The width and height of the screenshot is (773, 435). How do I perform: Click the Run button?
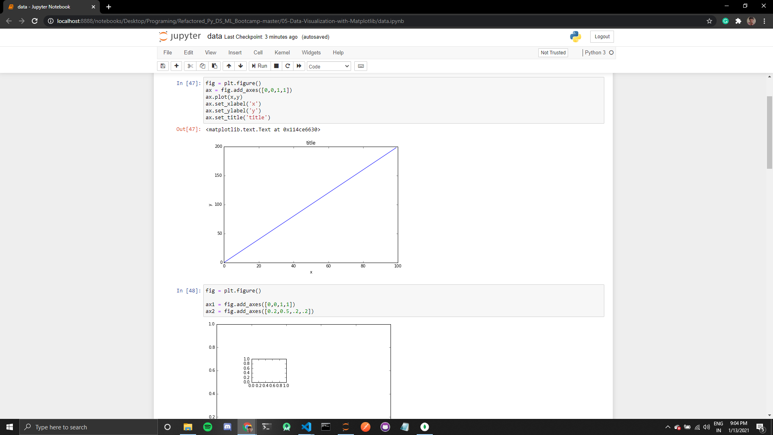260,66
